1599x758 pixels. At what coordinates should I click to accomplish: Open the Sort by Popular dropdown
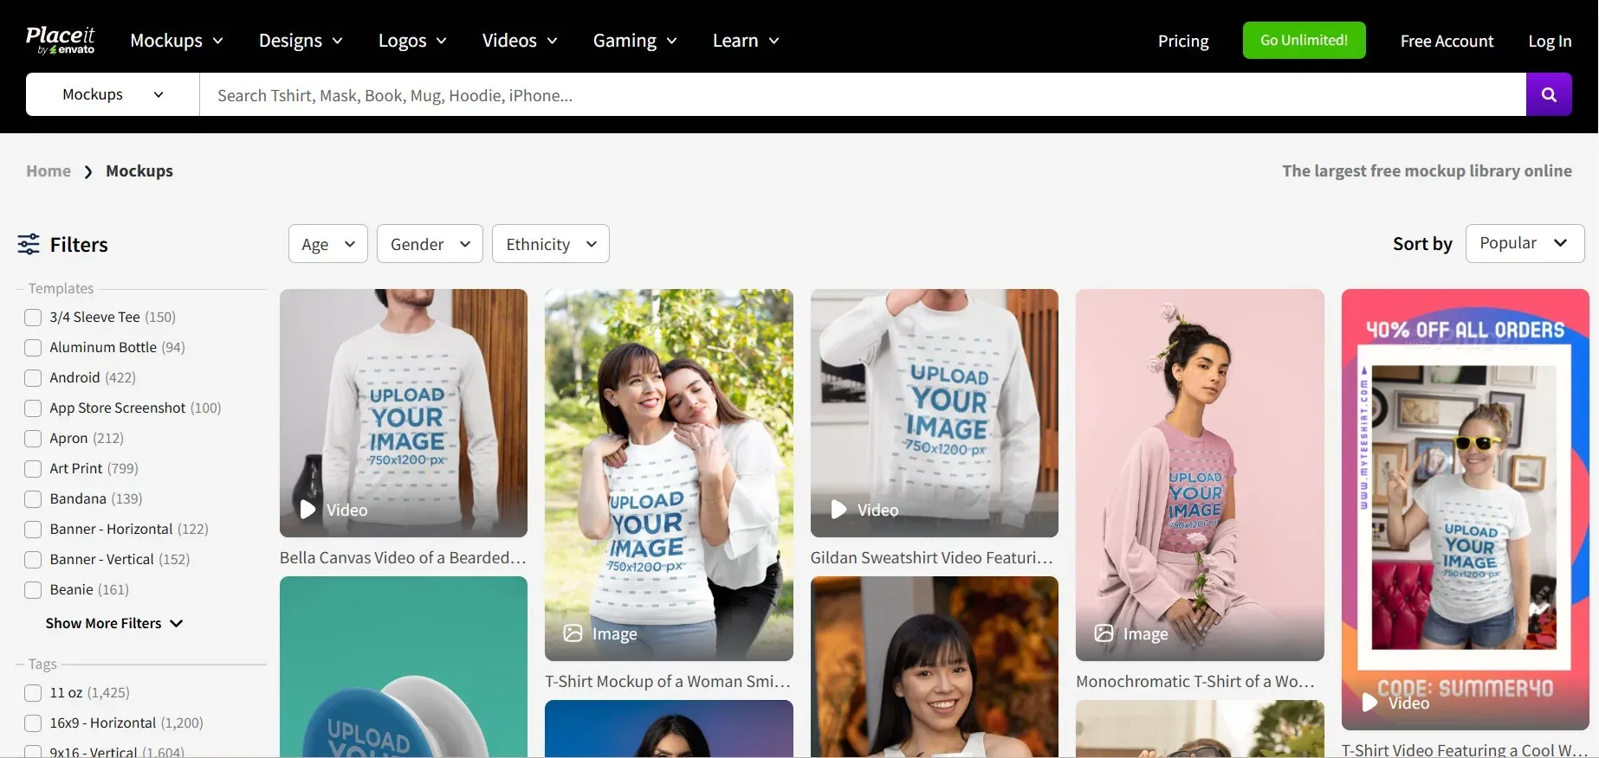[x=1524, y=243]
